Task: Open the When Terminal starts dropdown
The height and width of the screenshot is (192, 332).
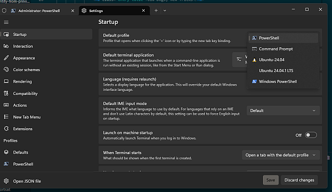Action: pos(281,155)
